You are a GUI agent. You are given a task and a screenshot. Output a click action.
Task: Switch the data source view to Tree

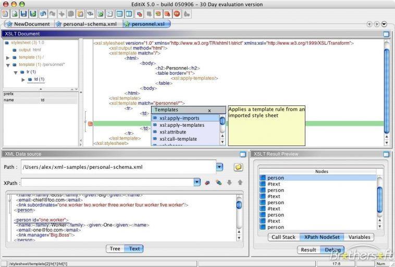point(115,249)
